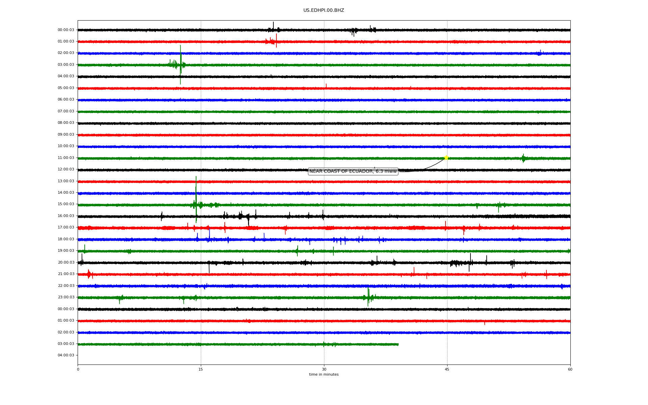Select the 14:00:03 time label
Viewport: 648px width, 405px height.
pyautogui.click(x=66, y=193)
